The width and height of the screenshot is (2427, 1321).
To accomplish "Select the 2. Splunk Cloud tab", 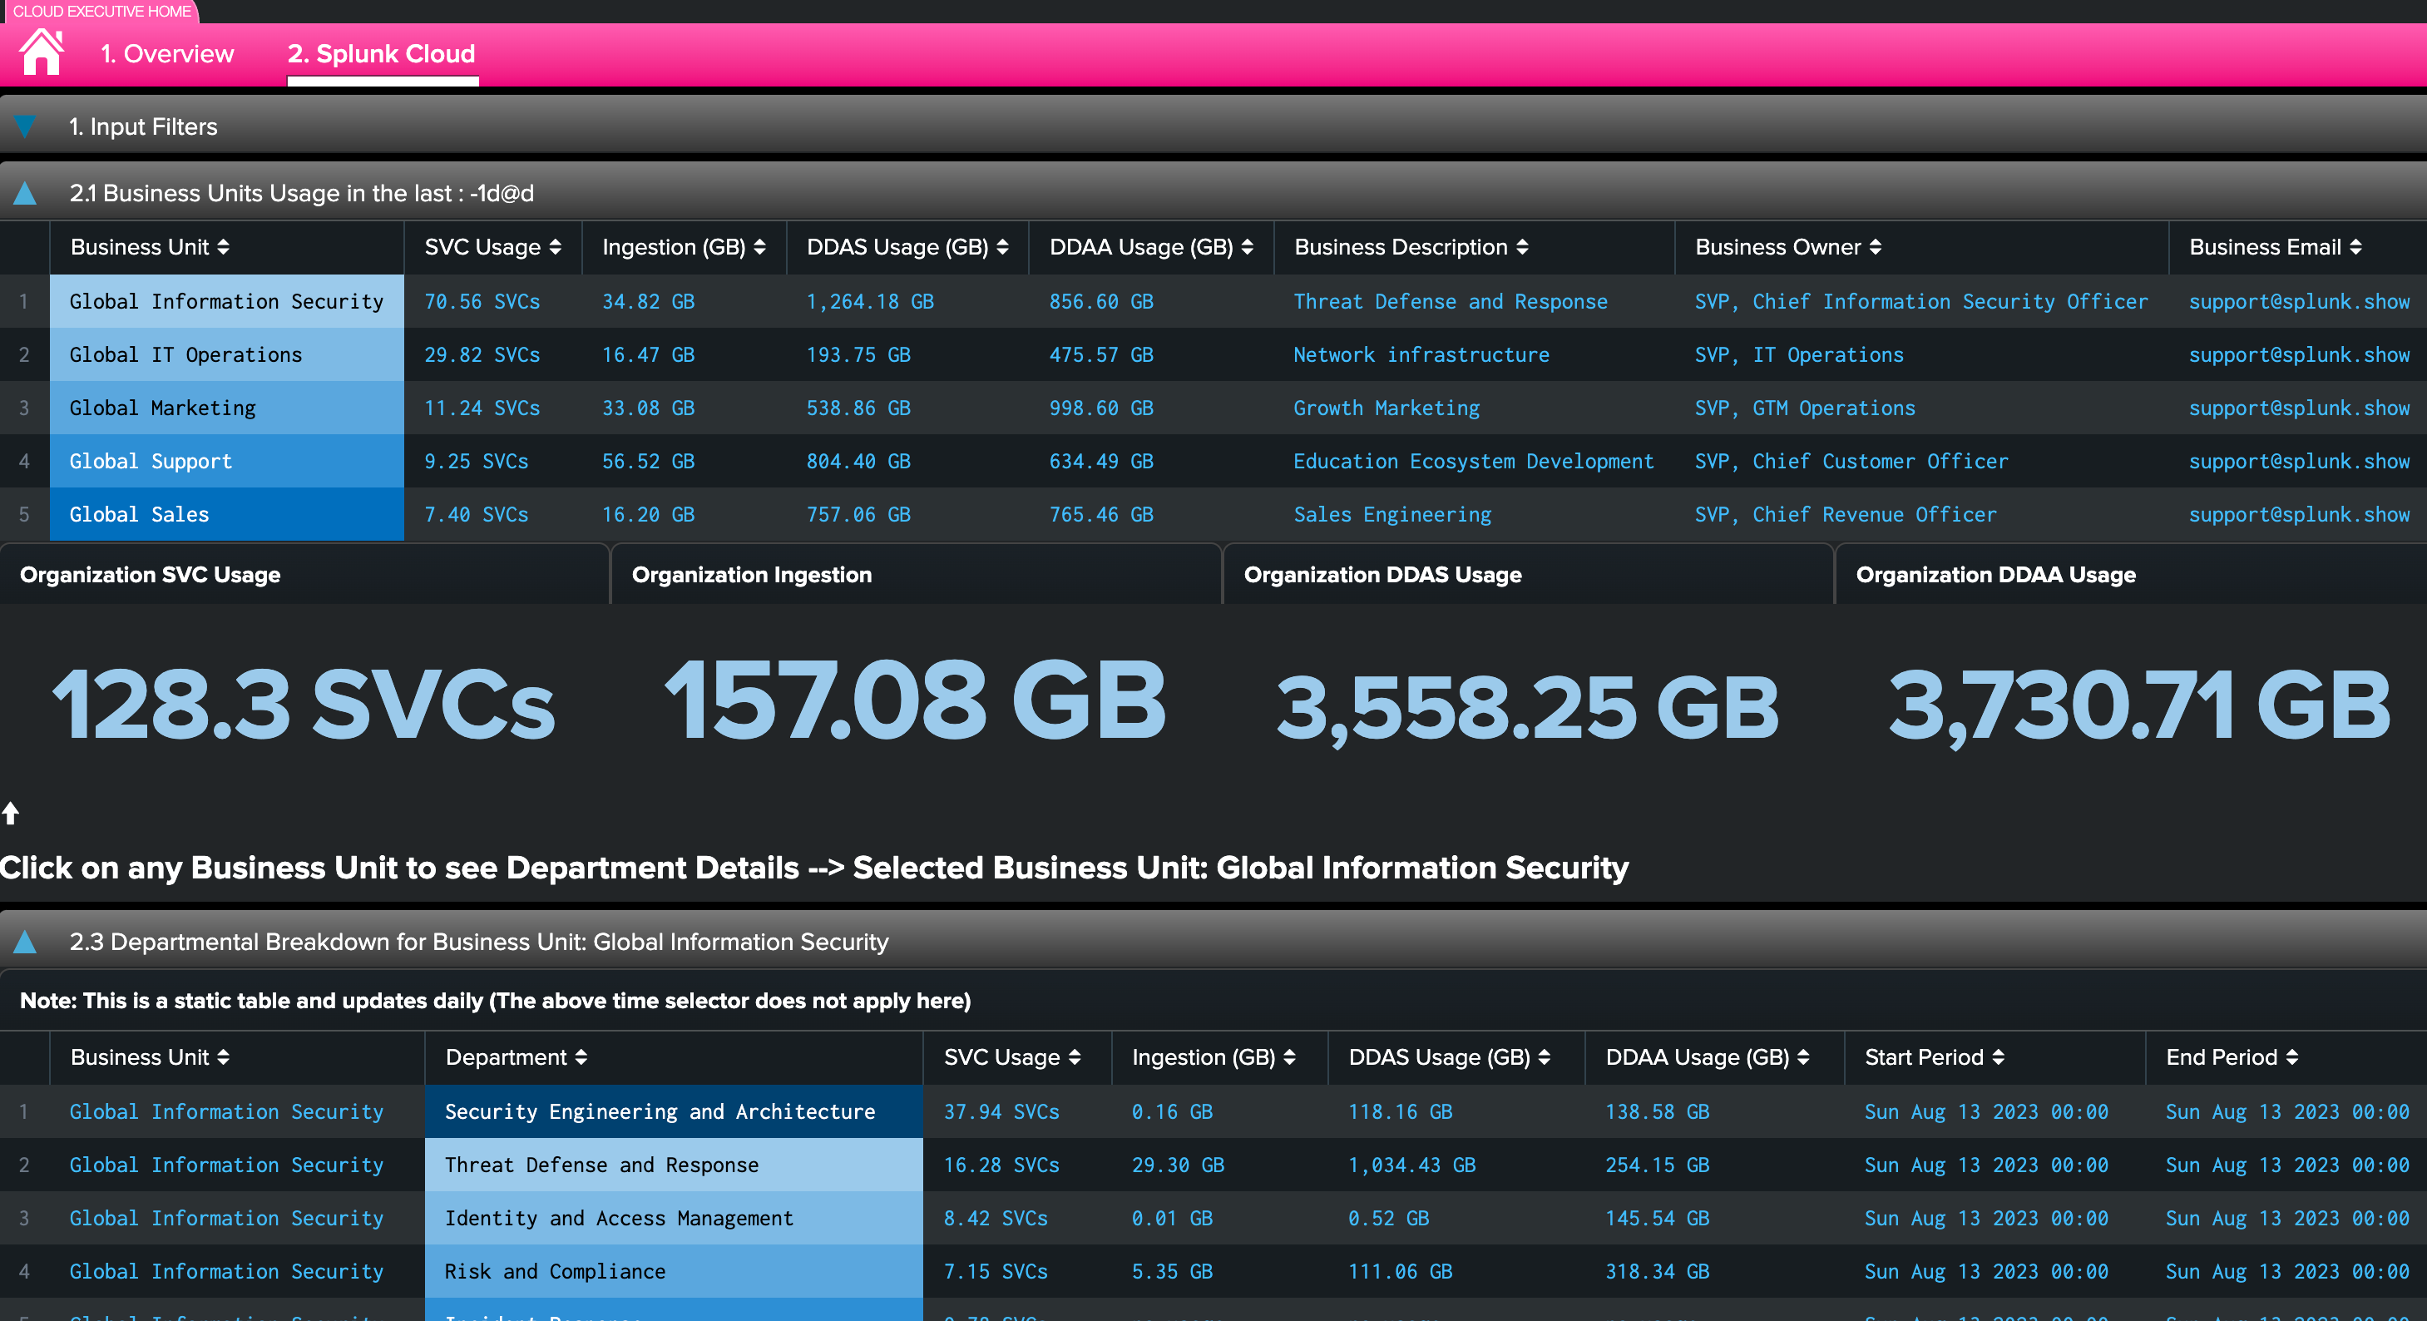I will (382, 54).
